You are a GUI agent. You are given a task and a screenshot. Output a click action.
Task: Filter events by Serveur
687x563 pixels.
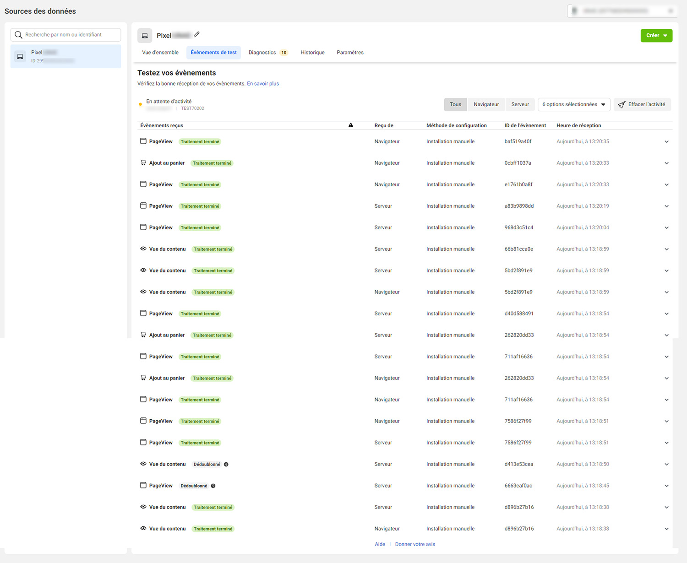(x=520, y=104)
